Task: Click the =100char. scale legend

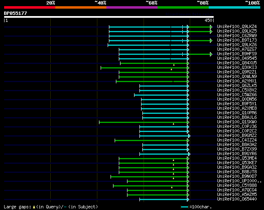Action: 196,207
